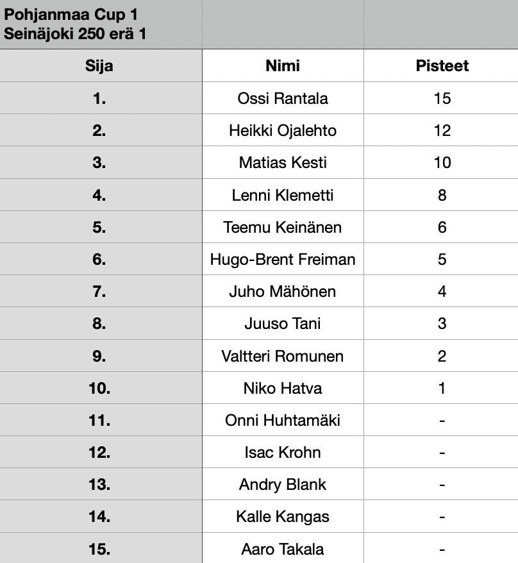Select the Heikki Ojalehto name cell
Screen dimensions: 518x563
tap(283, 130)
